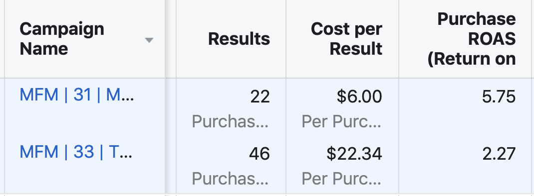
Task: Click the shadowed divider right of Campaign Name column
Action: [x=165, y=98]
